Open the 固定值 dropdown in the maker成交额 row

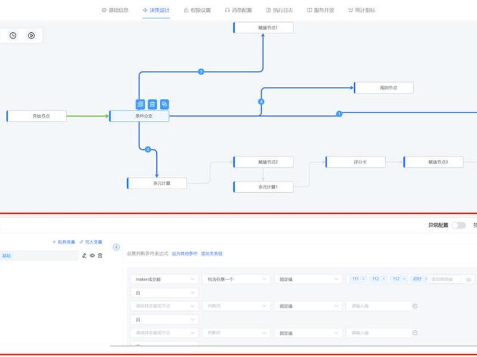(308, 279)
